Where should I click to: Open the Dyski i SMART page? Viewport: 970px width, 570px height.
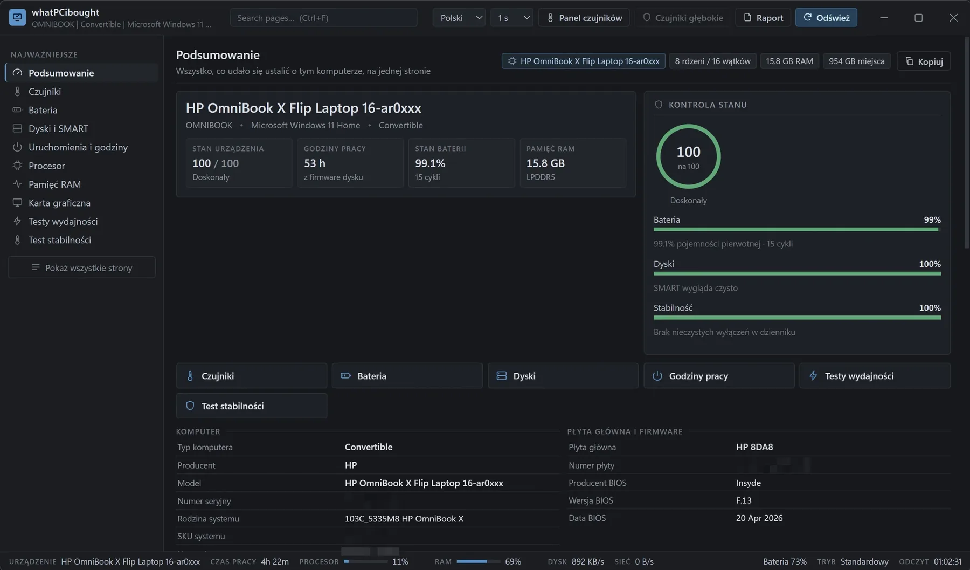[81, 128]
